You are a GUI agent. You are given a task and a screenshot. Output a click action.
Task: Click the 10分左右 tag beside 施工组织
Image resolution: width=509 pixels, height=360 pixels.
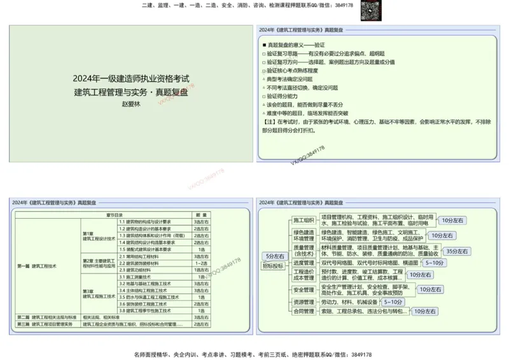coord(452,221)
